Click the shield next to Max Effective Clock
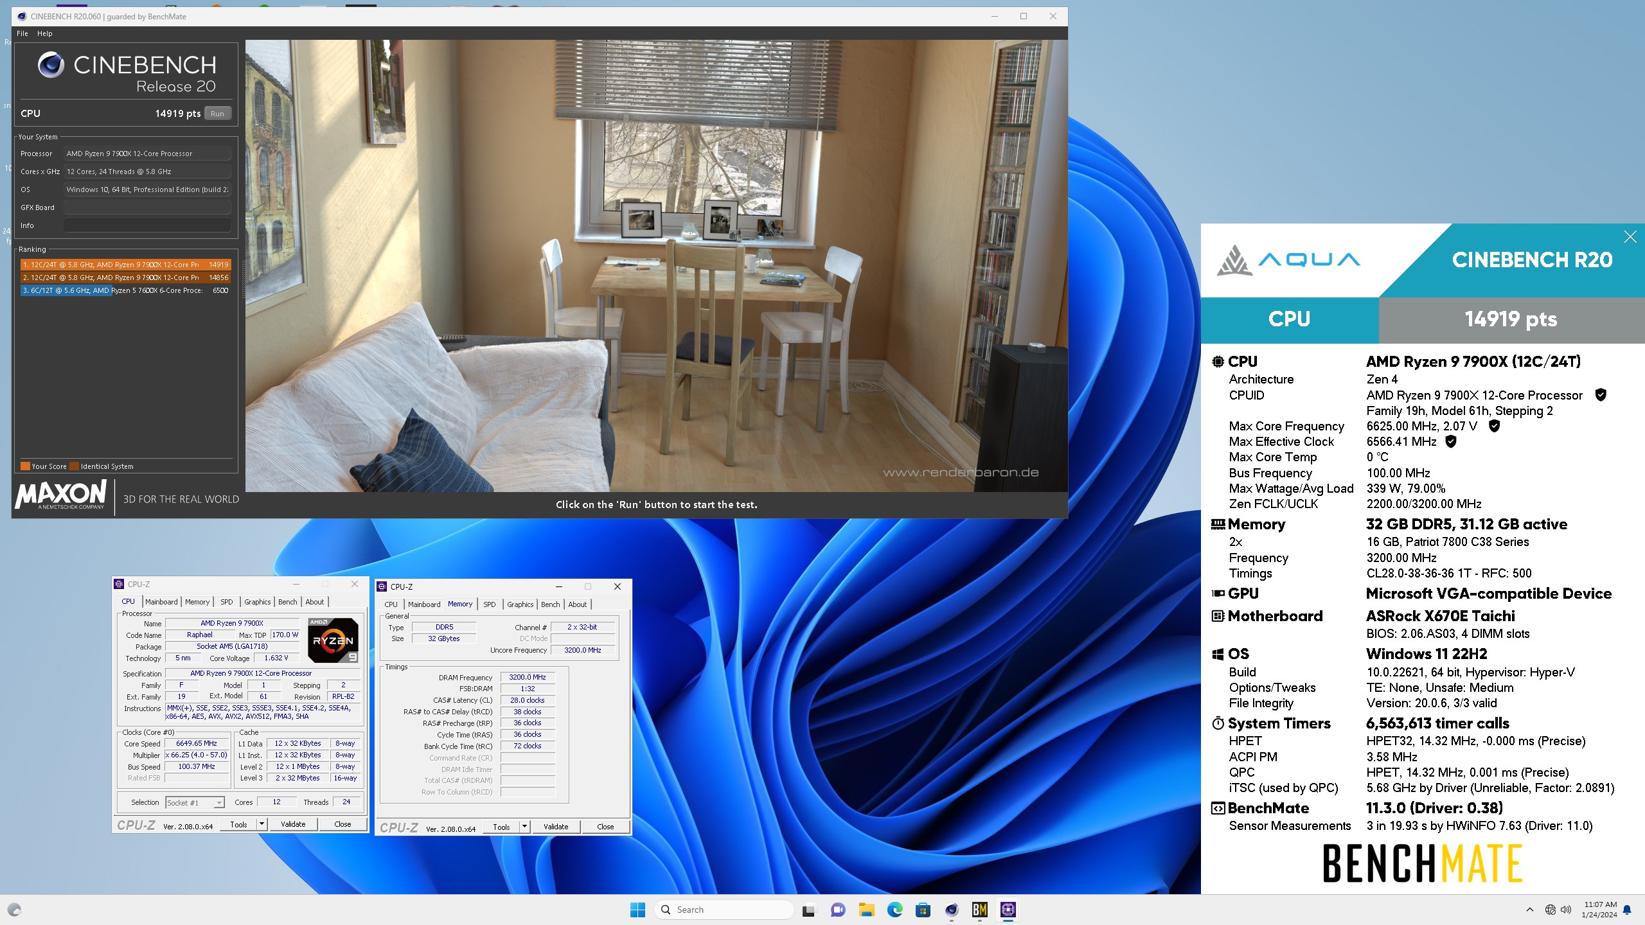The image size is (1645, 925). pyautogui.click(x=1450, y=441)
